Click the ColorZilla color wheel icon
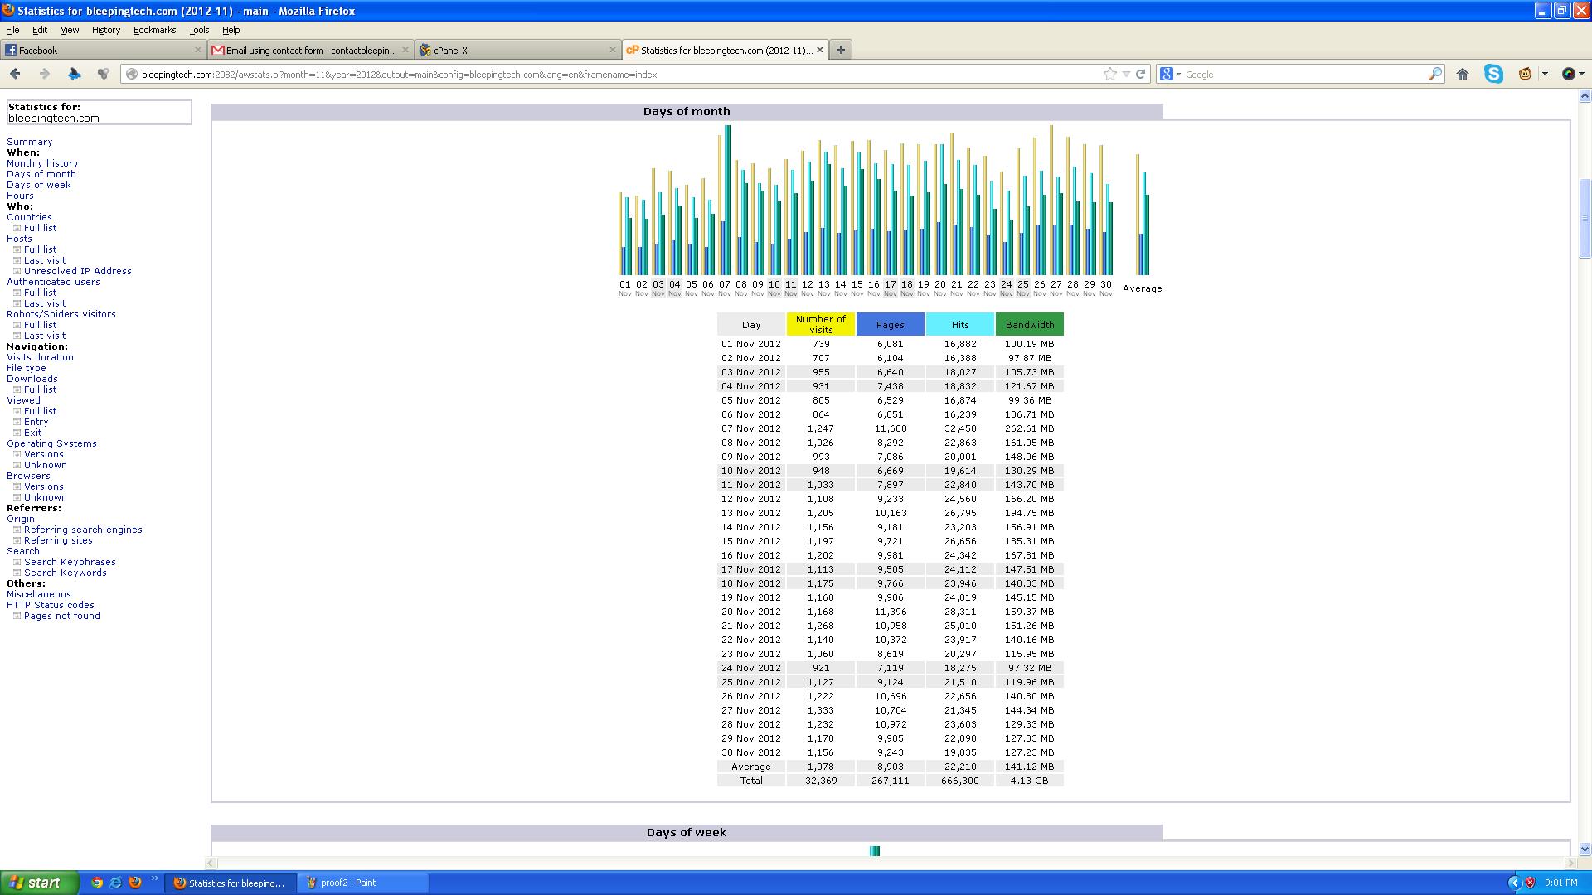The image size is (1592, 895). 1568,74
